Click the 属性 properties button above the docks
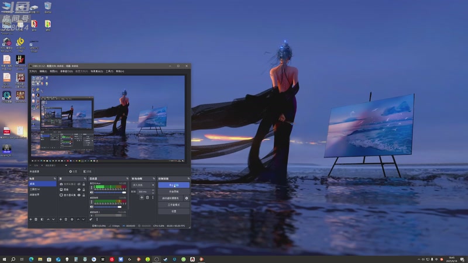 pyautogui.click(x=73, y=171)
